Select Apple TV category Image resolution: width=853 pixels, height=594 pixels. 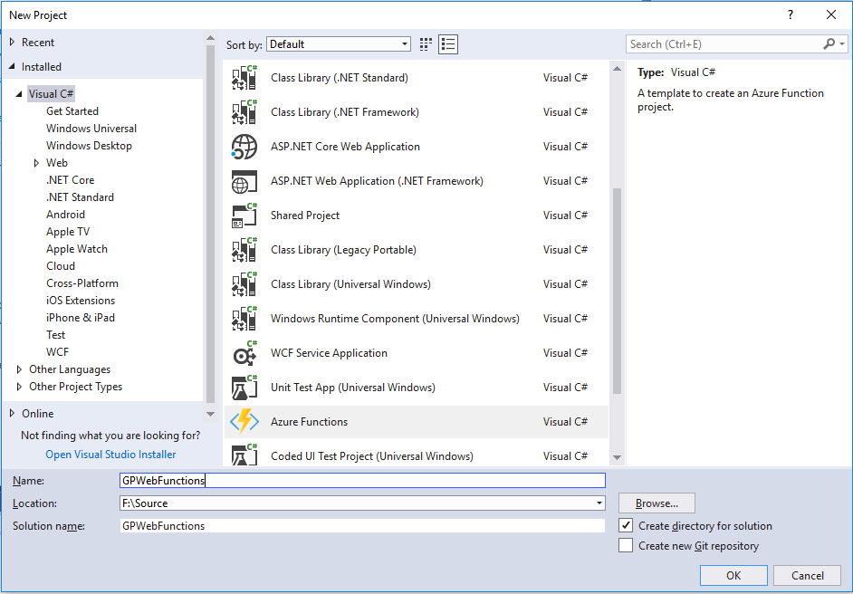click(68, 232)
